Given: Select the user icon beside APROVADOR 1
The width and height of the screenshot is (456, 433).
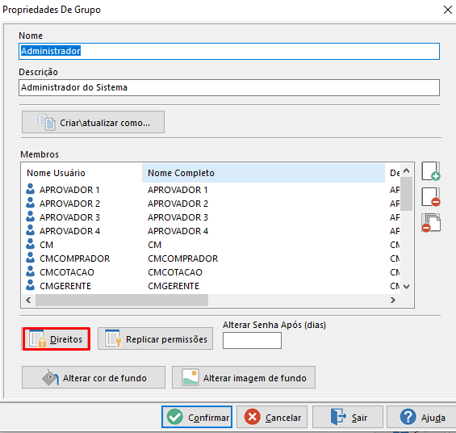Looking at the screenshot, I should click(x=30, y=189).
